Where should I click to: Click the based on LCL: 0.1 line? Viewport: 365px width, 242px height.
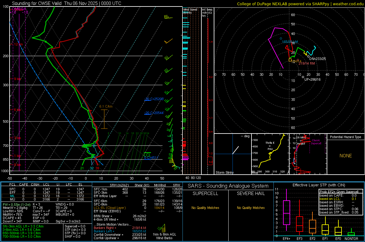tap(338, 199)
